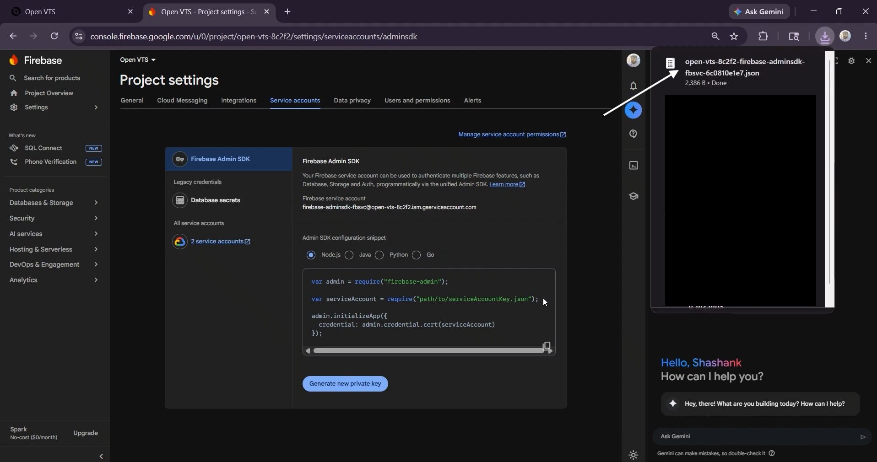Switch to the Cloud Messaging tab

click(x=182, y=101)
